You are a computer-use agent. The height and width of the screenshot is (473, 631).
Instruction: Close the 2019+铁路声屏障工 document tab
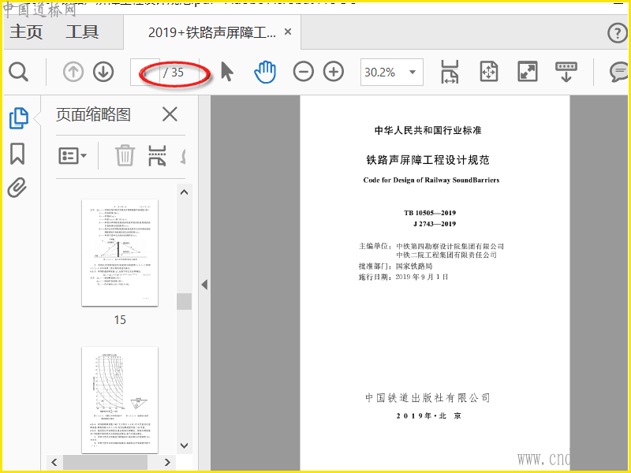288,32
